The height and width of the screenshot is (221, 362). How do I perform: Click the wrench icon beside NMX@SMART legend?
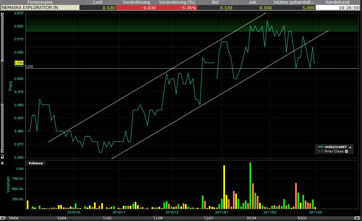350,147
